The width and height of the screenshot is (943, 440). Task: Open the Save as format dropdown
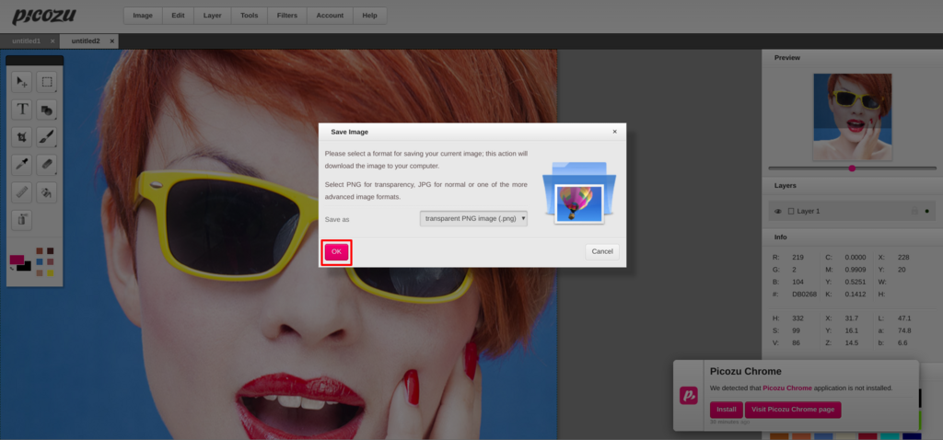click(473, 219)
